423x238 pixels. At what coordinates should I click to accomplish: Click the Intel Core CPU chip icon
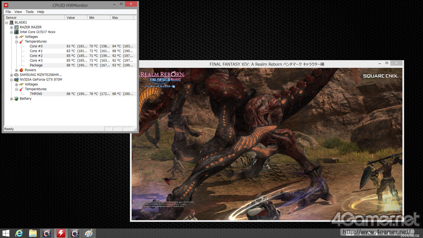coord(17,32)
